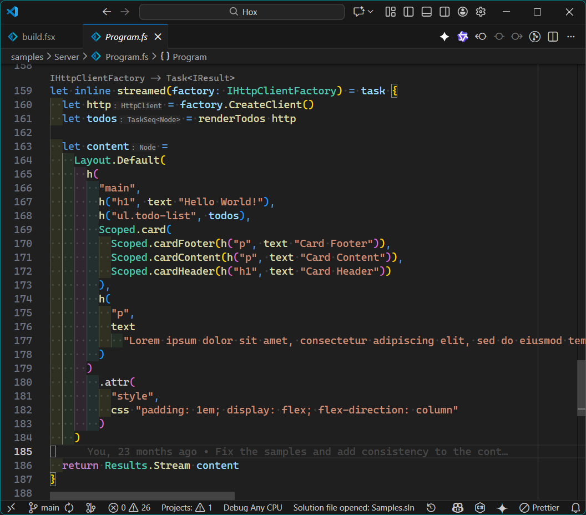Click the Hox search command box
This screenshot has height=515, width=586.
coord(242,12)
